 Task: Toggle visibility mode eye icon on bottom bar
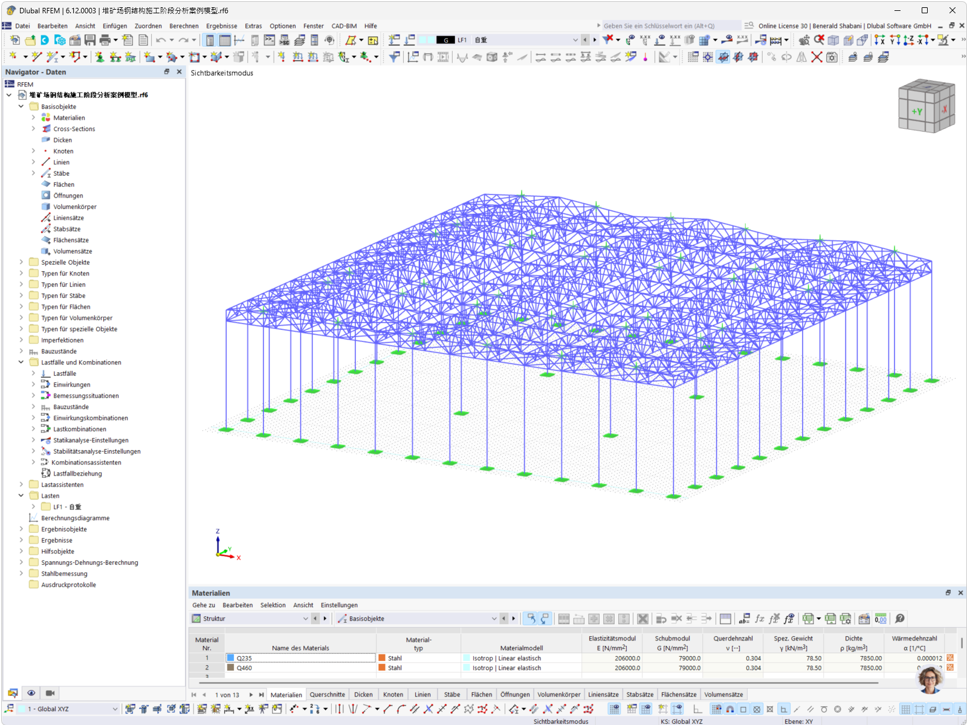pyautogui.click(x=31, y=692)
